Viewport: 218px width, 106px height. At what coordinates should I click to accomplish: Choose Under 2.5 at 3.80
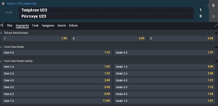pos(165,74)
